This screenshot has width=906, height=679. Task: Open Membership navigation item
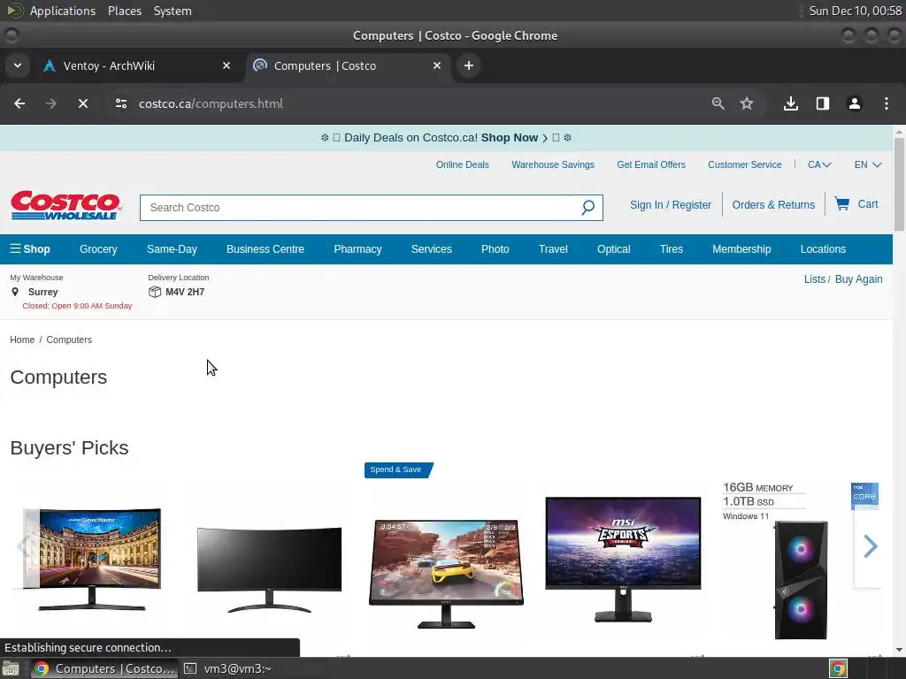tap(741, 249)
